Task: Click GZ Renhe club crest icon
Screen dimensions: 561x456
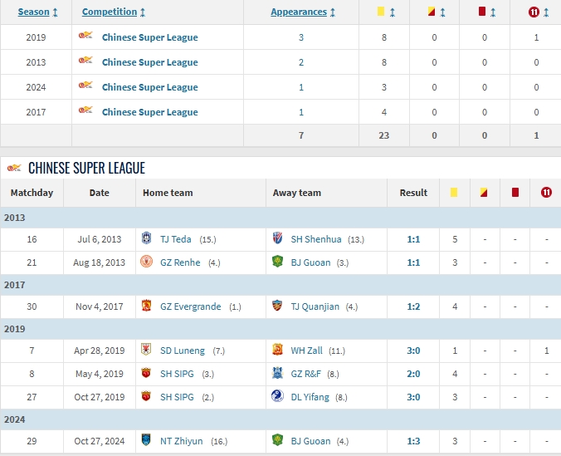Action: pyautogui.click(x=147, y=262)
